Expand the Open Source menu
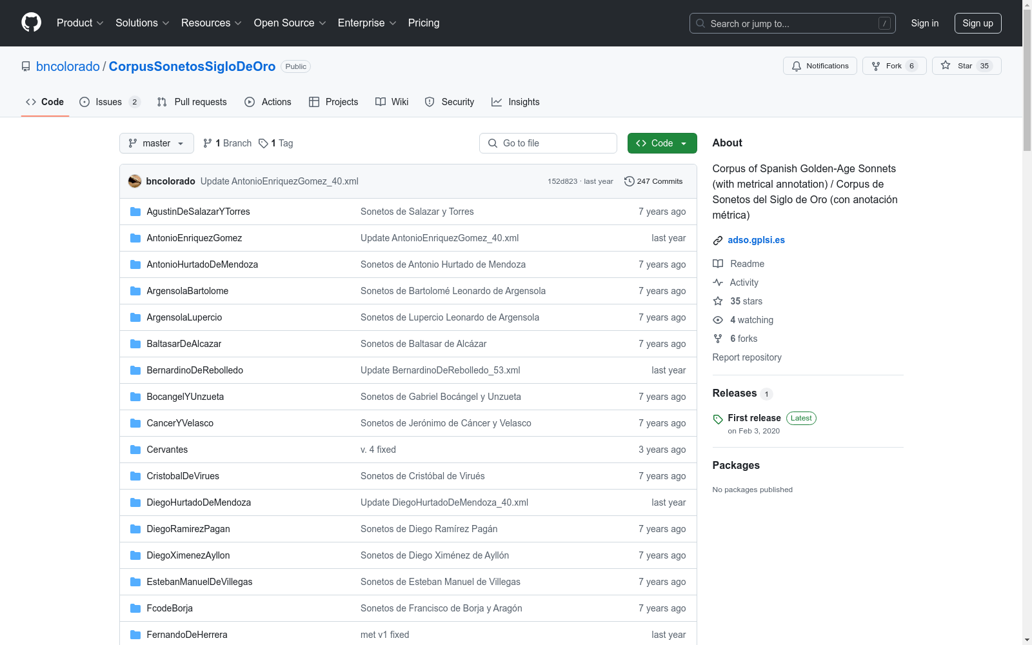The image size is (1032, 645). (x=290, y=23)
